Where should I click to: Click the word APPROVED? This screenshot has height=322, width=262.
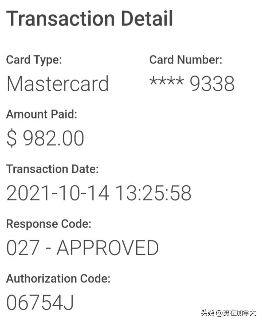(x=108, y=248)
